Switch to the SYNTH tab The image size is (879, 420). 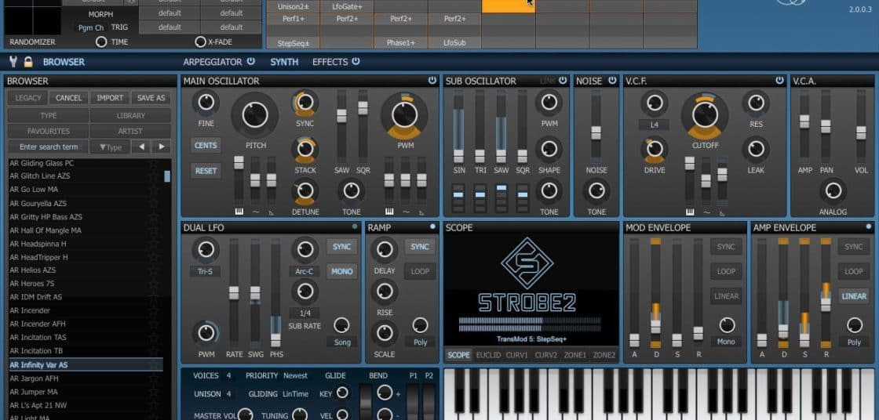284,62
